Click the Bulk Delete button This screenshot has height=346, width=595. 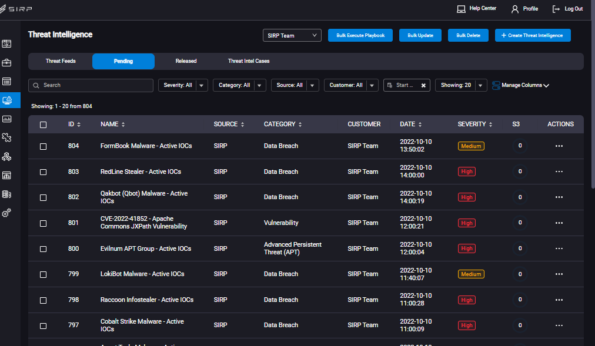(468, 35)
